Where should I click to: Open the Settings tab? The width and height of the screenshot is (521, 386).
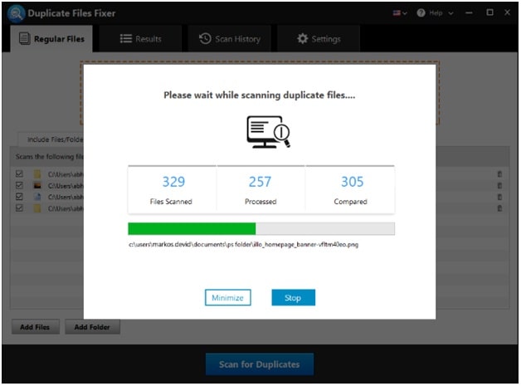click(x=319, y=39)
